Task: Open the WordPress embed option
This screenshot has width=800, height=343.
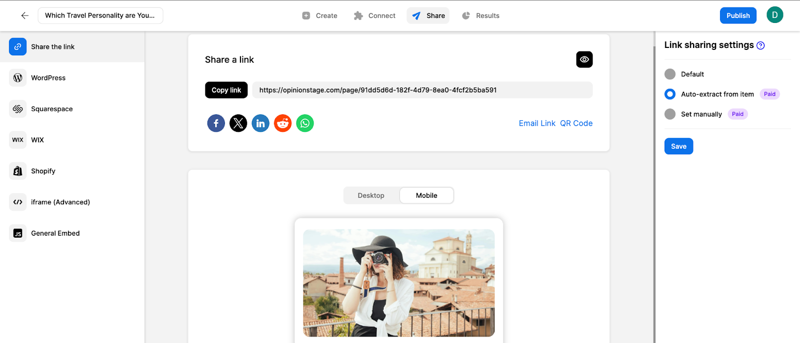Action: click(48, 78)
